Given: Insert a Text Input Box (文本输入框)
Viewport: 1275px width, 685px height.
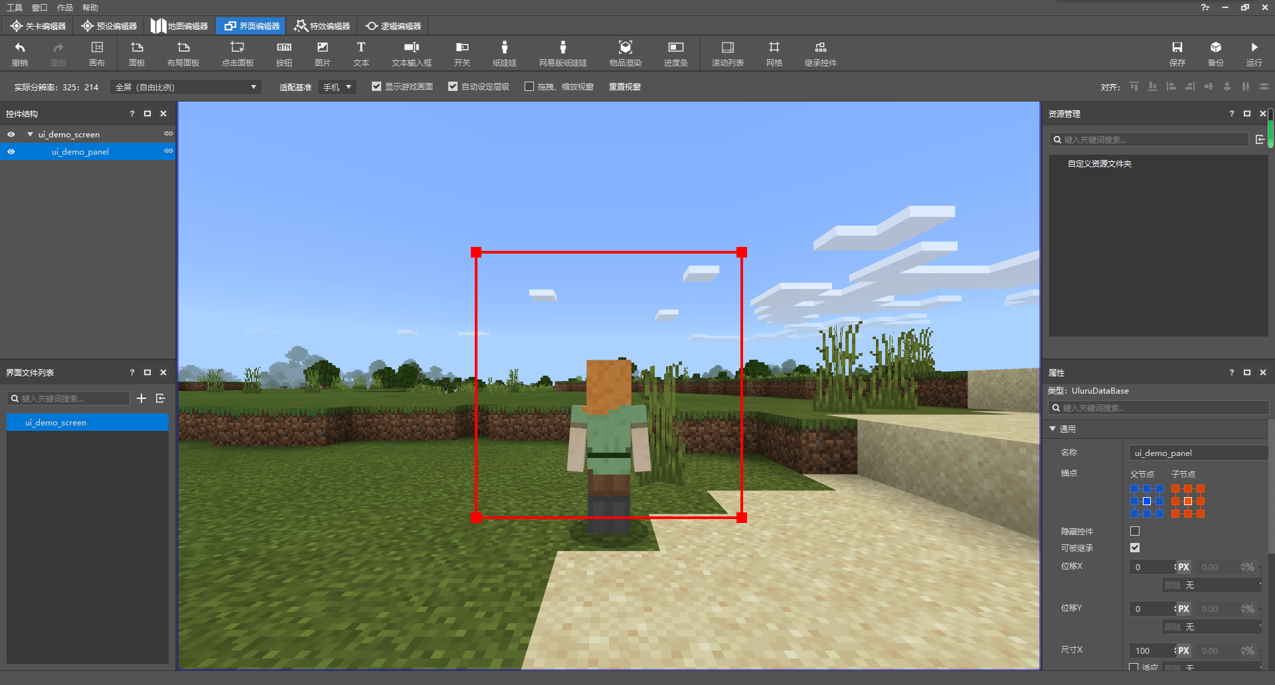Looking at the screenshot, I should point(412,54).
